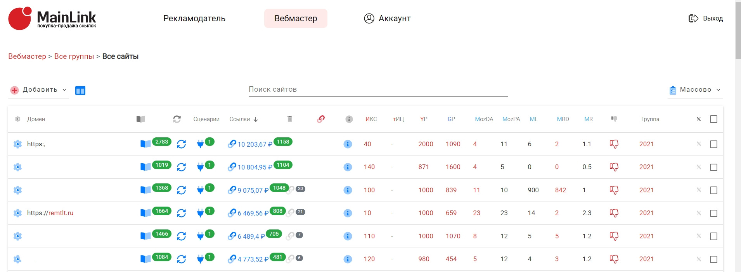Click the gear icon in table header
Viewport: 741px width, 272px height.
click(x=17, y=119)
